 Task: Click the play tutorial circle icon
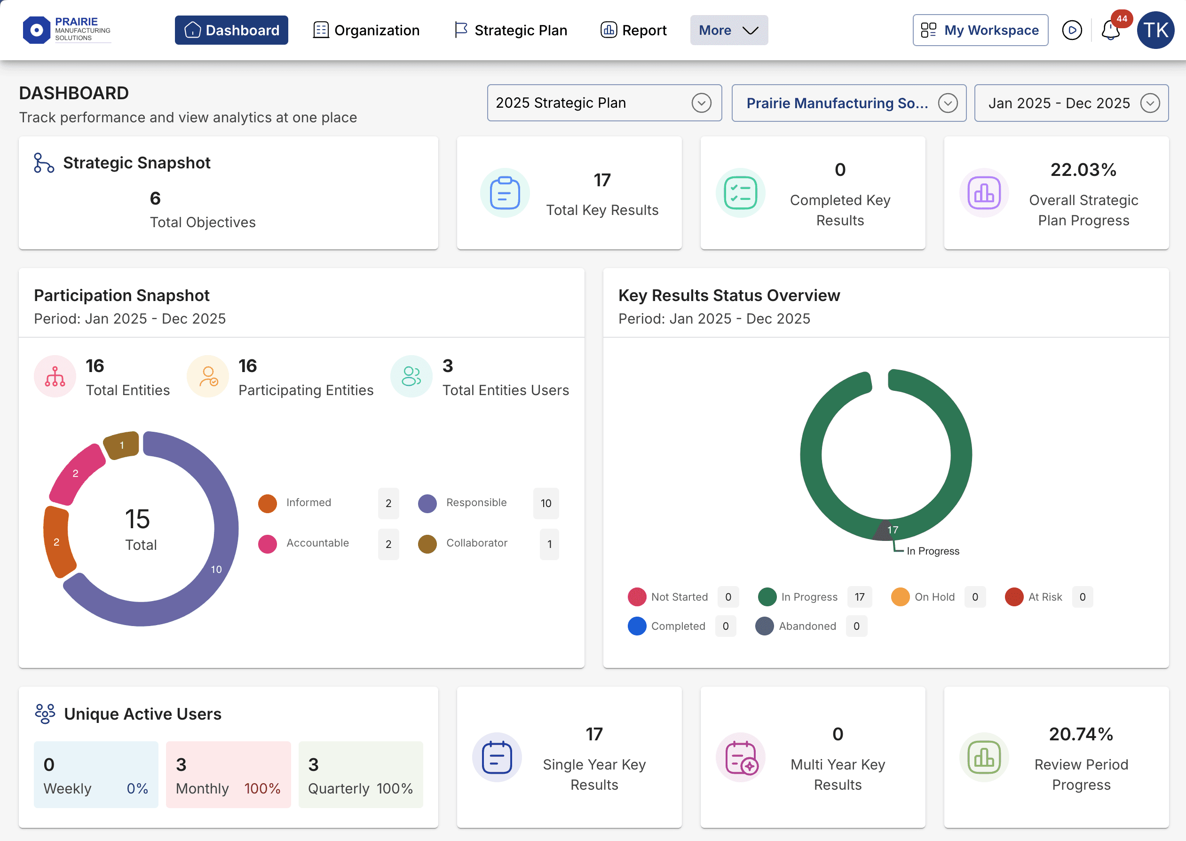pyautogui.click(x=1072, y=31)
